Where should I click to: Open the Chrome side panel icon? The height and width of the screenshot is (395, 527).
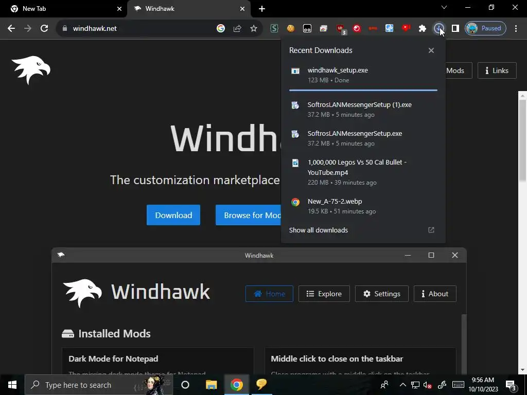[455, 29]
